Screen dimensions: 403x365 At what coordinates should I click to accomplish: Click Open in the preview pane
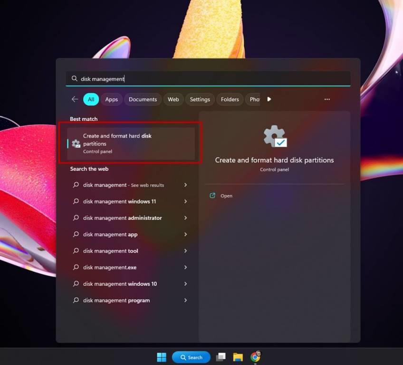pos(226,196)
